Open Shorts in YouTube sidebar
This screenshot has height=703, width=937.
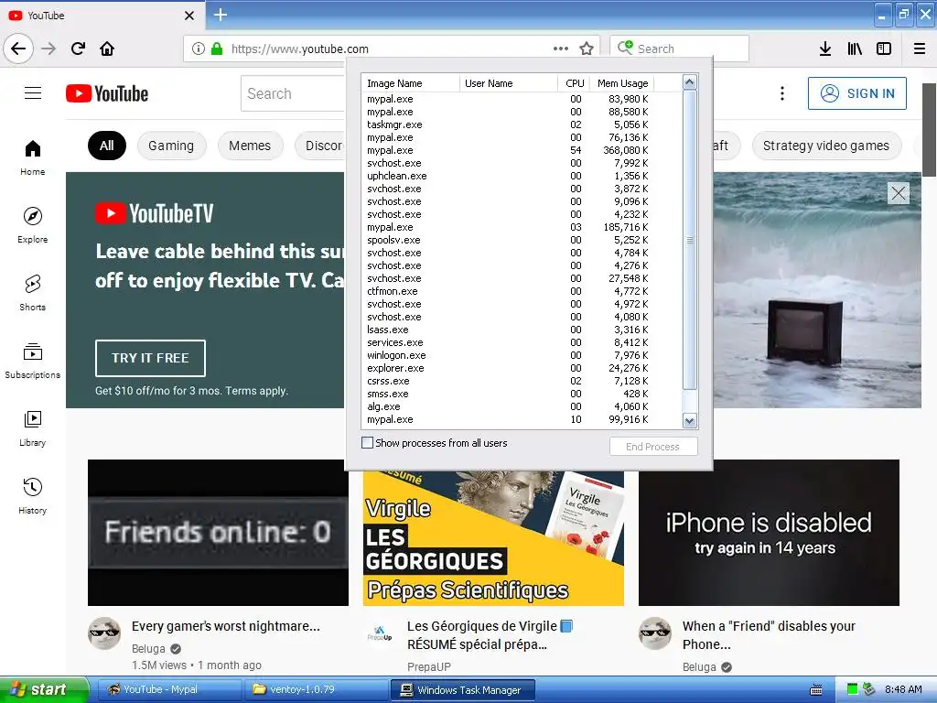pyautogui.click(x=33, y=293)
